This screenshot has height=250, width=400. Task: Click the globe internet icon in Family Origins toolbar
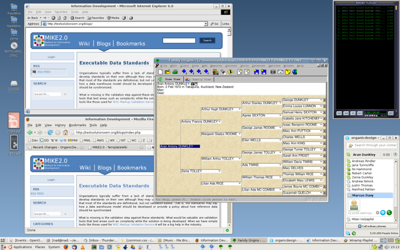coord(295,72)
